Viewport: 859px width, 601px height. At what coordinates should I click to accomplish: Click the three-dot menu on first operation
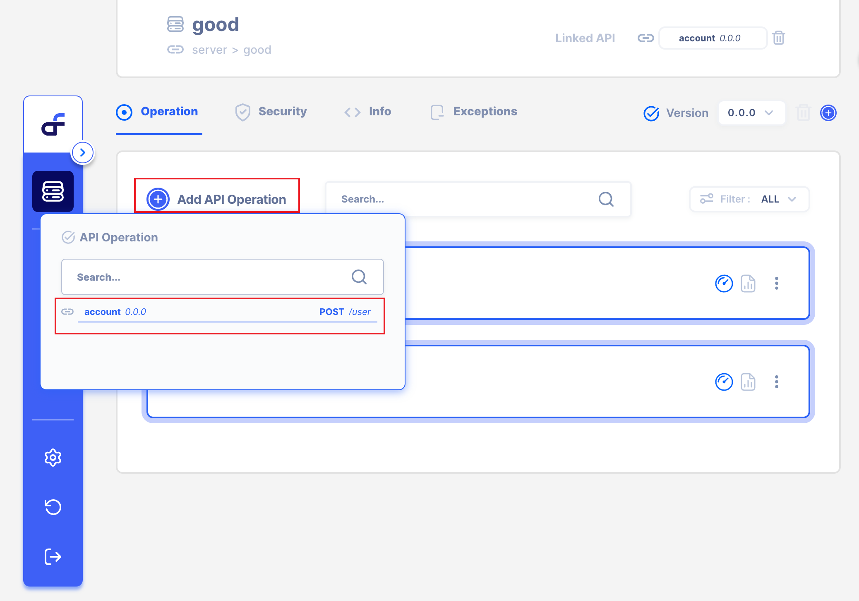click(x=777, y=284)
